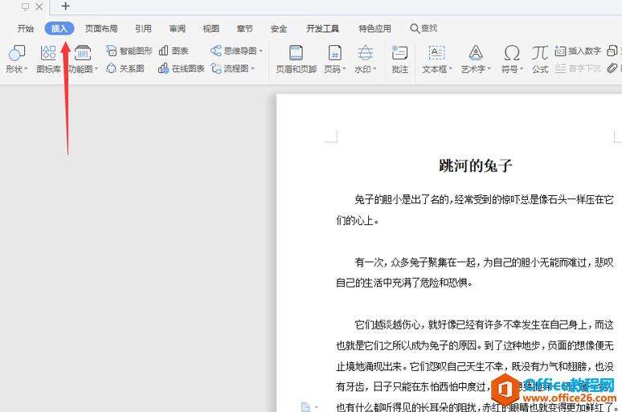Expand the 符号 dropdown arrow

(x=522, y=69)
